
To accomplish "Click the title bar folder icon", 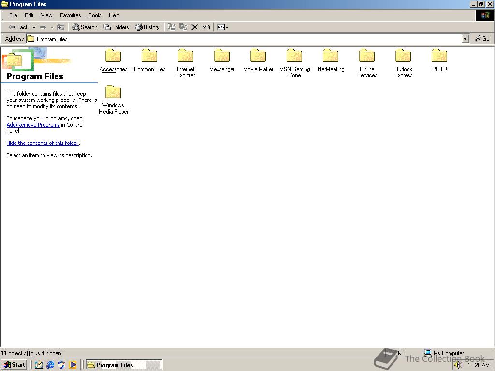I will 4,4.
